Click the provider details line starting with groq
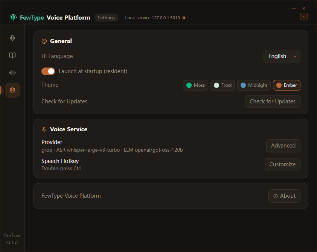 point(112,150)
